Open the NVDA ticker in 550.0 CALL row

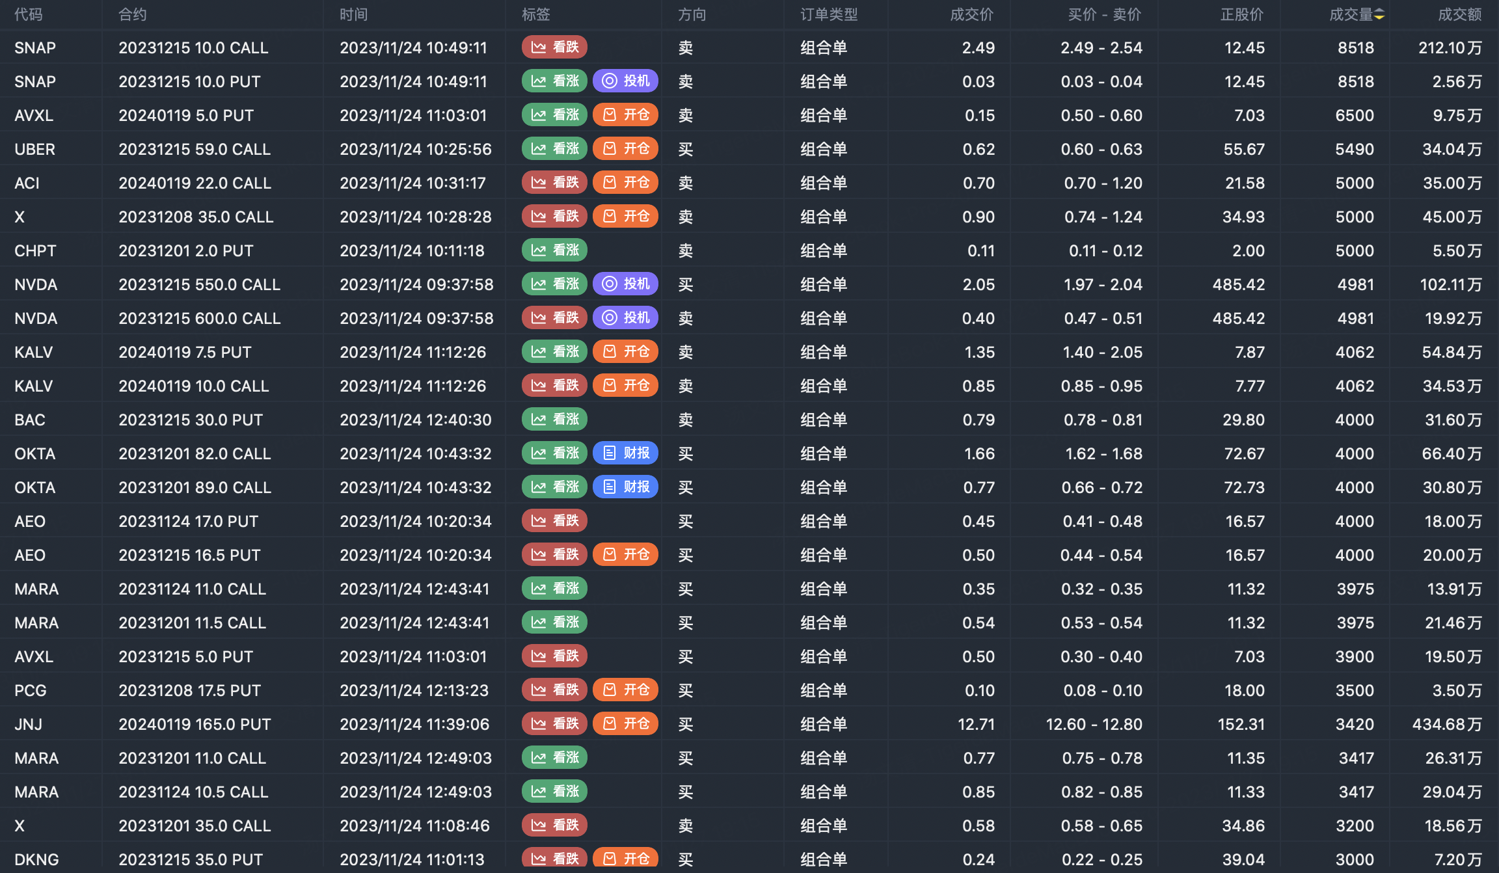[36, 284]
